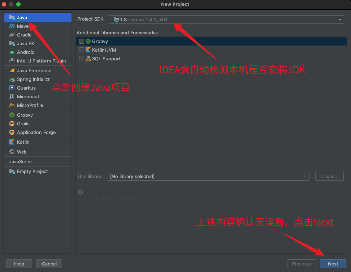This screenshot has width=351, height=272.
Task: Open the Help button
Action: 19,264
